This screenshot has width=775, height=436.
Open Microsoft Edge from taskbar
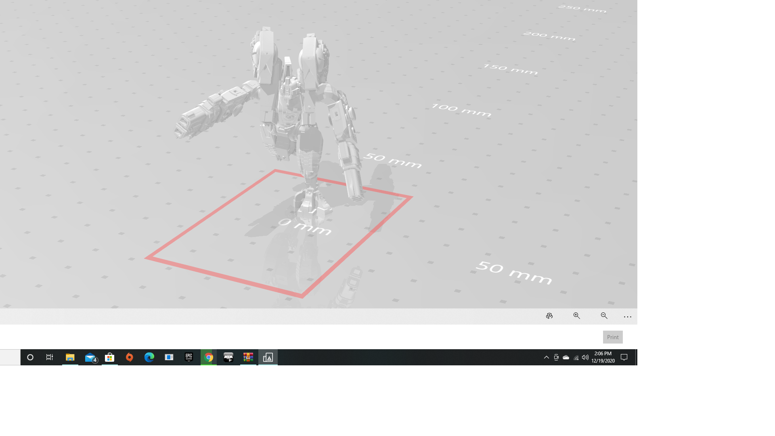[x=149, y=357]
